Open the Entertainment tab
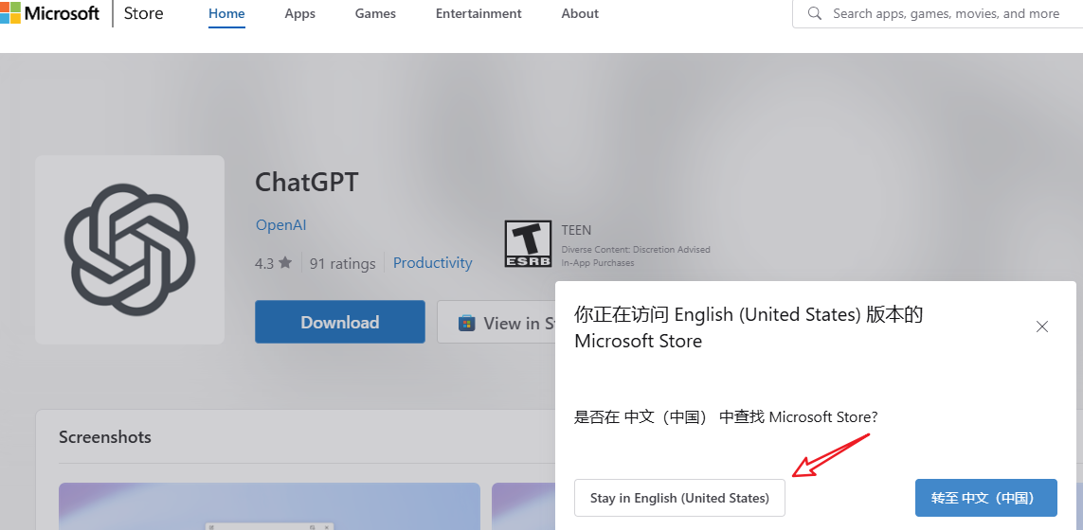 [x=478, y=13]
